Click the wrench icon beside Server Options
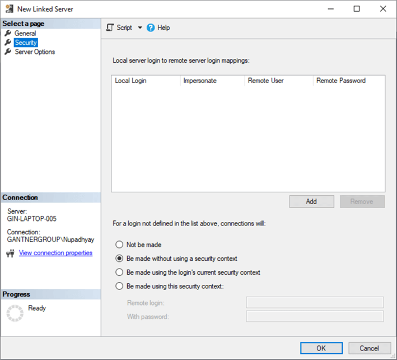Image resolution: width=397 pixels, height=360 pixels. [8, 52]
